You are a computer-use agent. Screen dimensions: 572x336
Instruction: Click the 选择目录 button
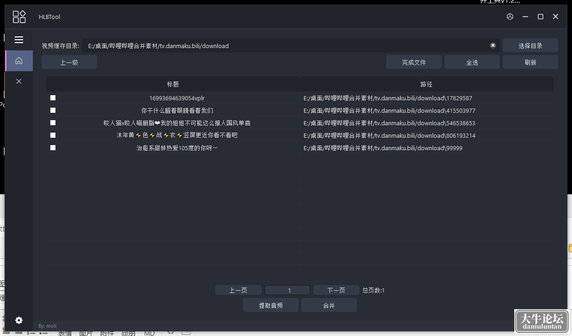coord(530,46)
